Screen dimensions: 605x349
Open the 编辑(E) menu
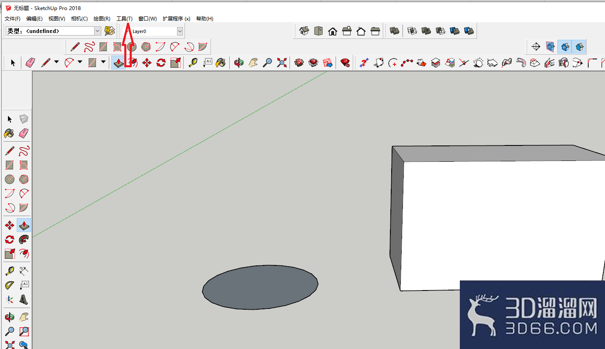click(34, 19)
